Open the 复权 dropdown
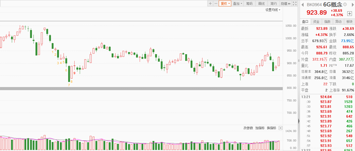This screenshot has width=355, height=151. 225,3
